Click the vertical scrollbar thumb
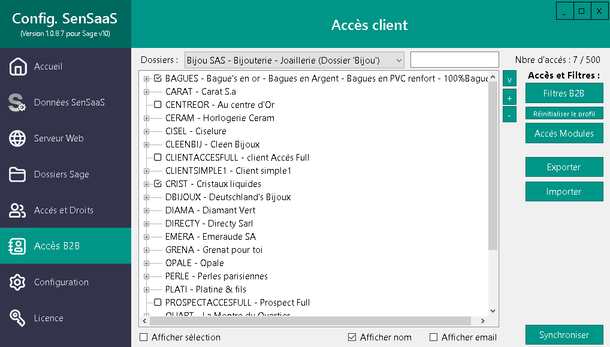This screenshot has width=610, height=347. coord(493,166)
